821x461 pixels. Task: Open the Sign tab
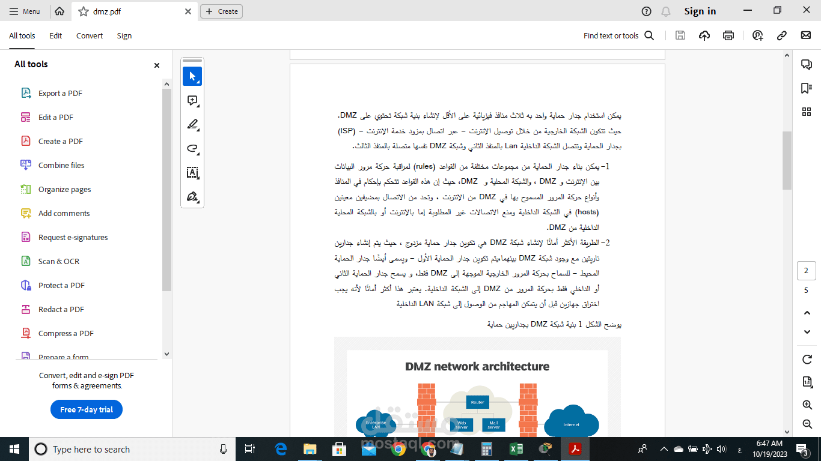[x=124, y=35]
